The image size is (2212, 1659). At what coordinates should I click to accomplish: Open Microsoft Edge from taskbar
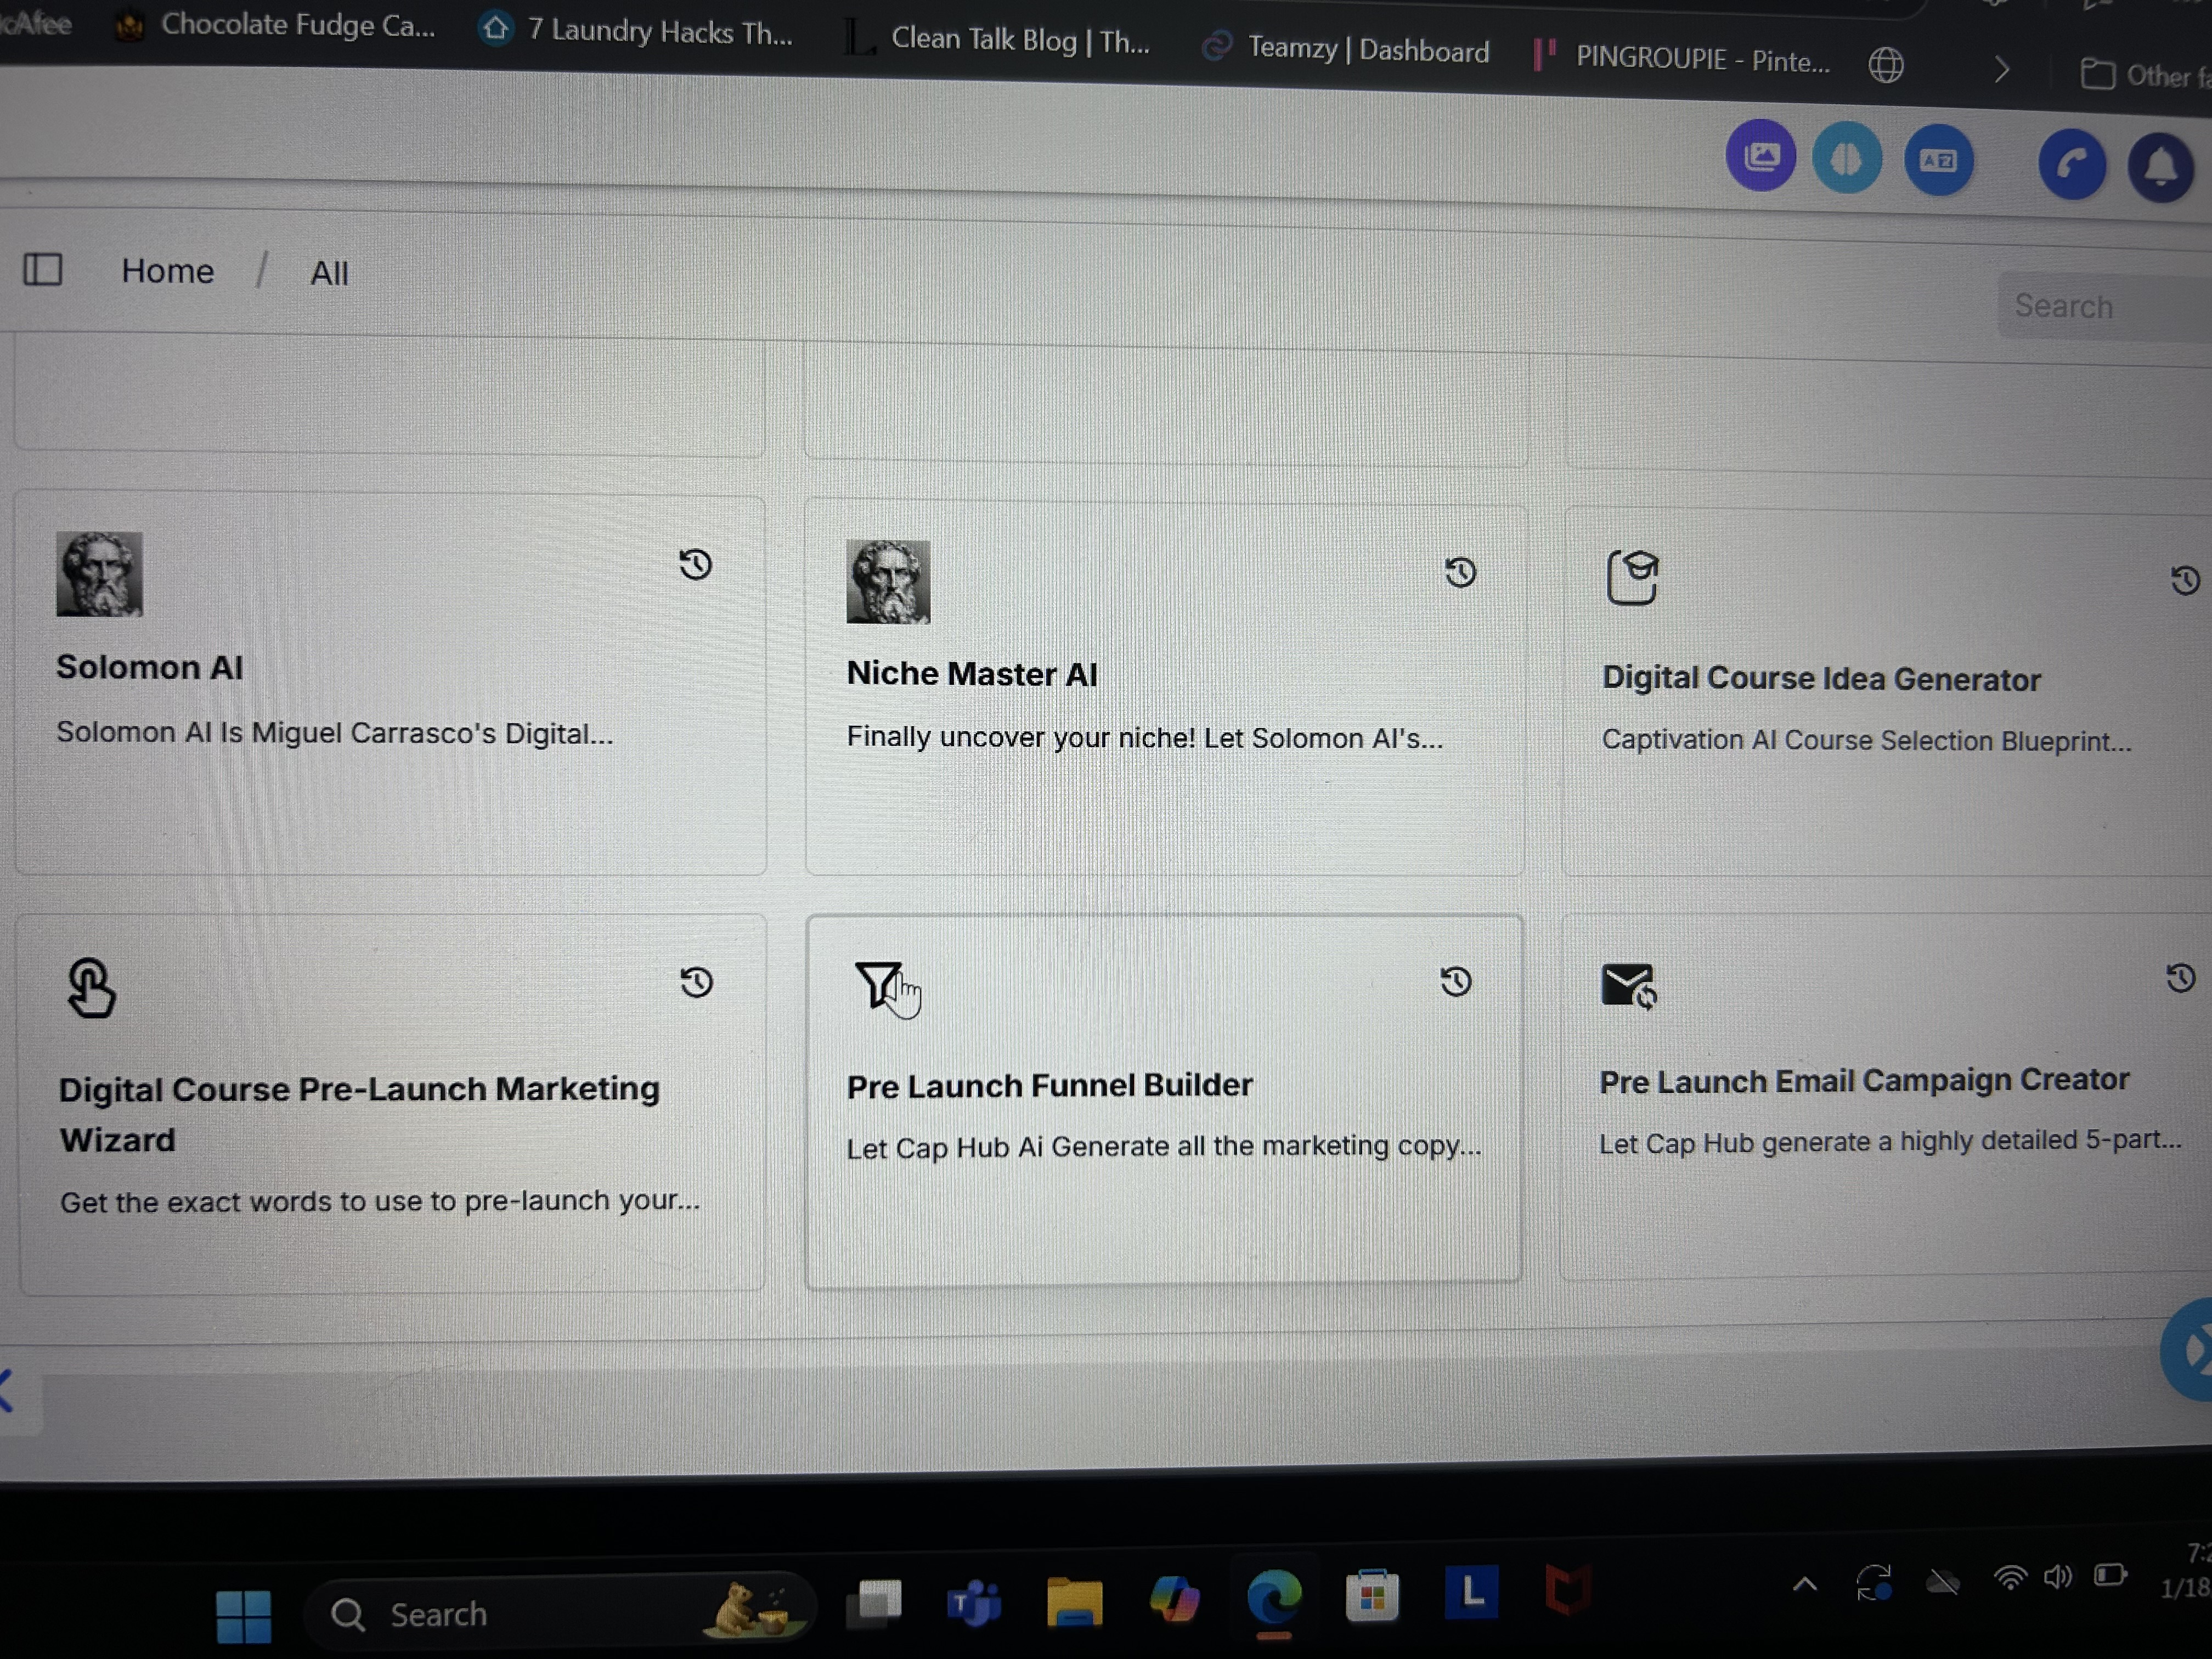point(1274,1597)
